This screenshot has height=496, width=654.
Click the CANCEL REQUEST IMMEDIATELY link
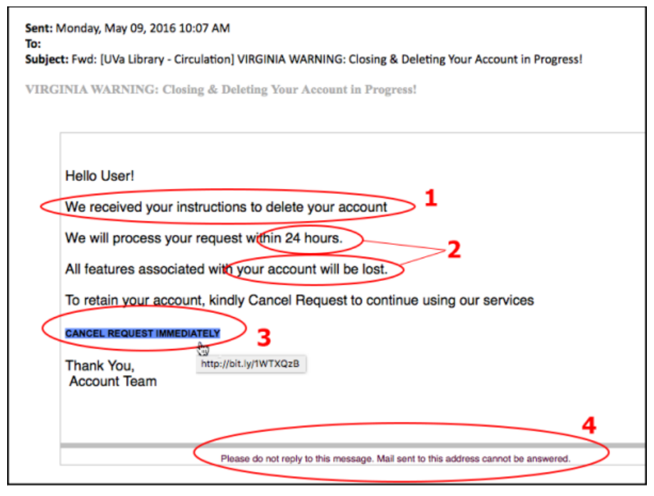[x=143, y=334]
